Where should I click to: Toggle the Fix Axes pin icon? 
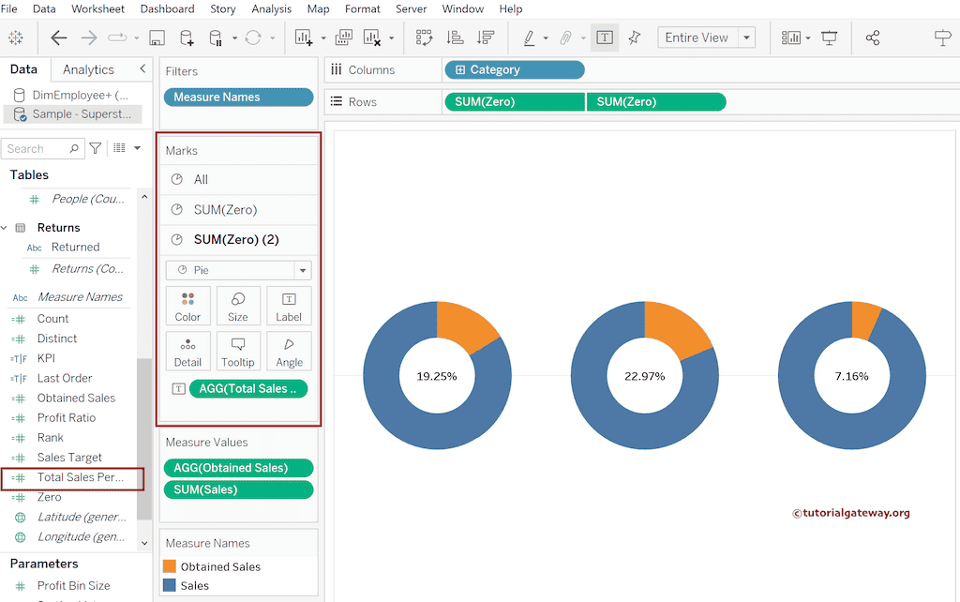pos(635,38)
